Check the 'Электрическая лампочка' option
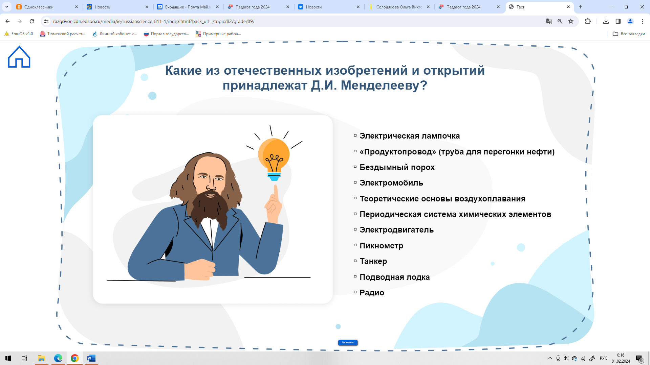650x365 pixels. click(x=355, y=136)
